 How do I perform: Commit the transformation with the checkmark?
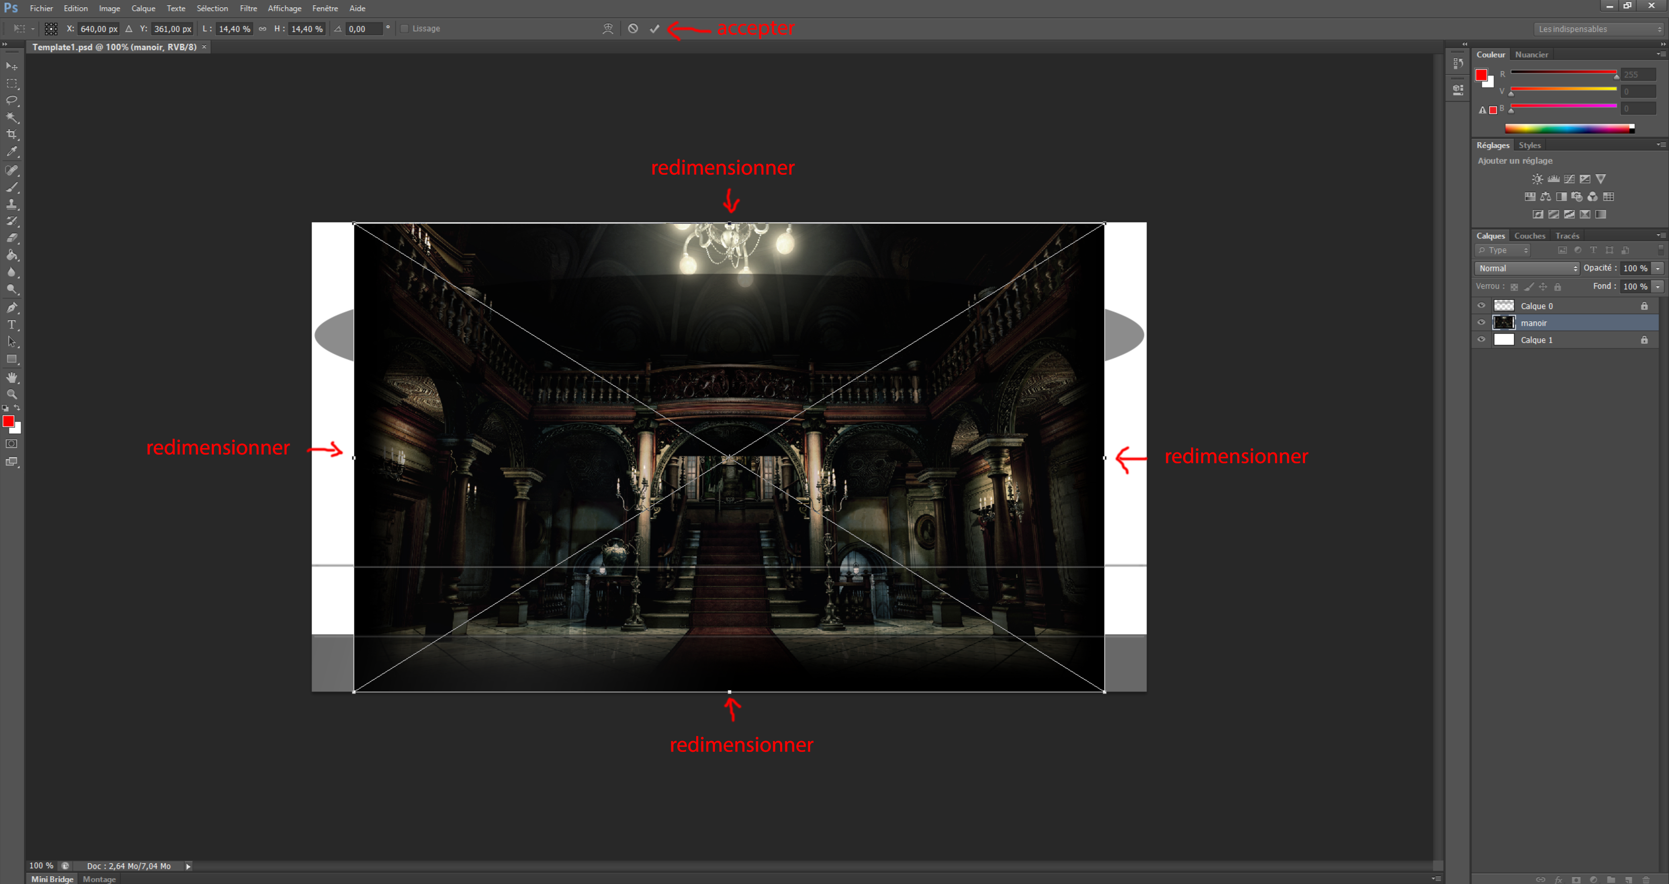coord(654,29)
